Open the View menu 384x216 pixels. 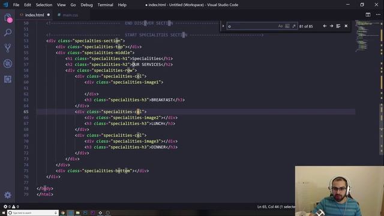(x=61, y=5)
